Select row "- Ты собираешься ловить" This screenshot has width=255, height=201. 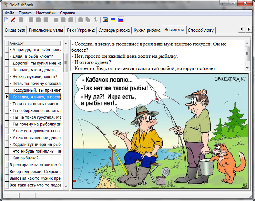coord(35,110)
